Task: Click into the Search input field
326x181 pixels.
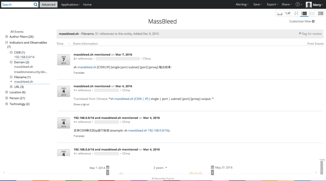Action: coord(18,4)
